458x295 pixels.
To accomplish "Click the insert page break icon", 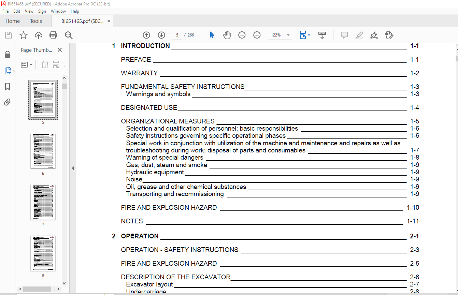I will 56,64.
